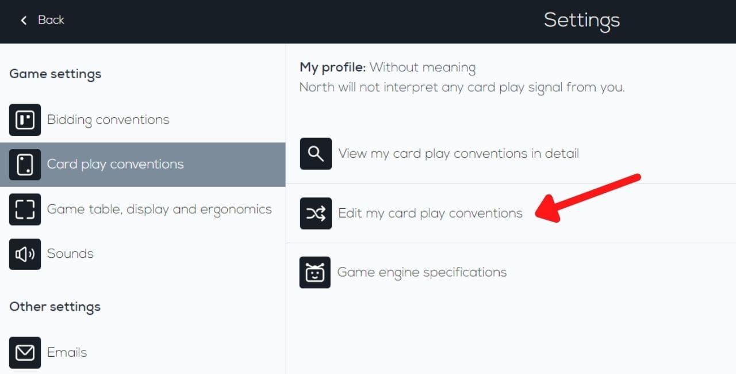Click the back chevron arrow
Screen dimensions: 736x374
pos(23,20)
